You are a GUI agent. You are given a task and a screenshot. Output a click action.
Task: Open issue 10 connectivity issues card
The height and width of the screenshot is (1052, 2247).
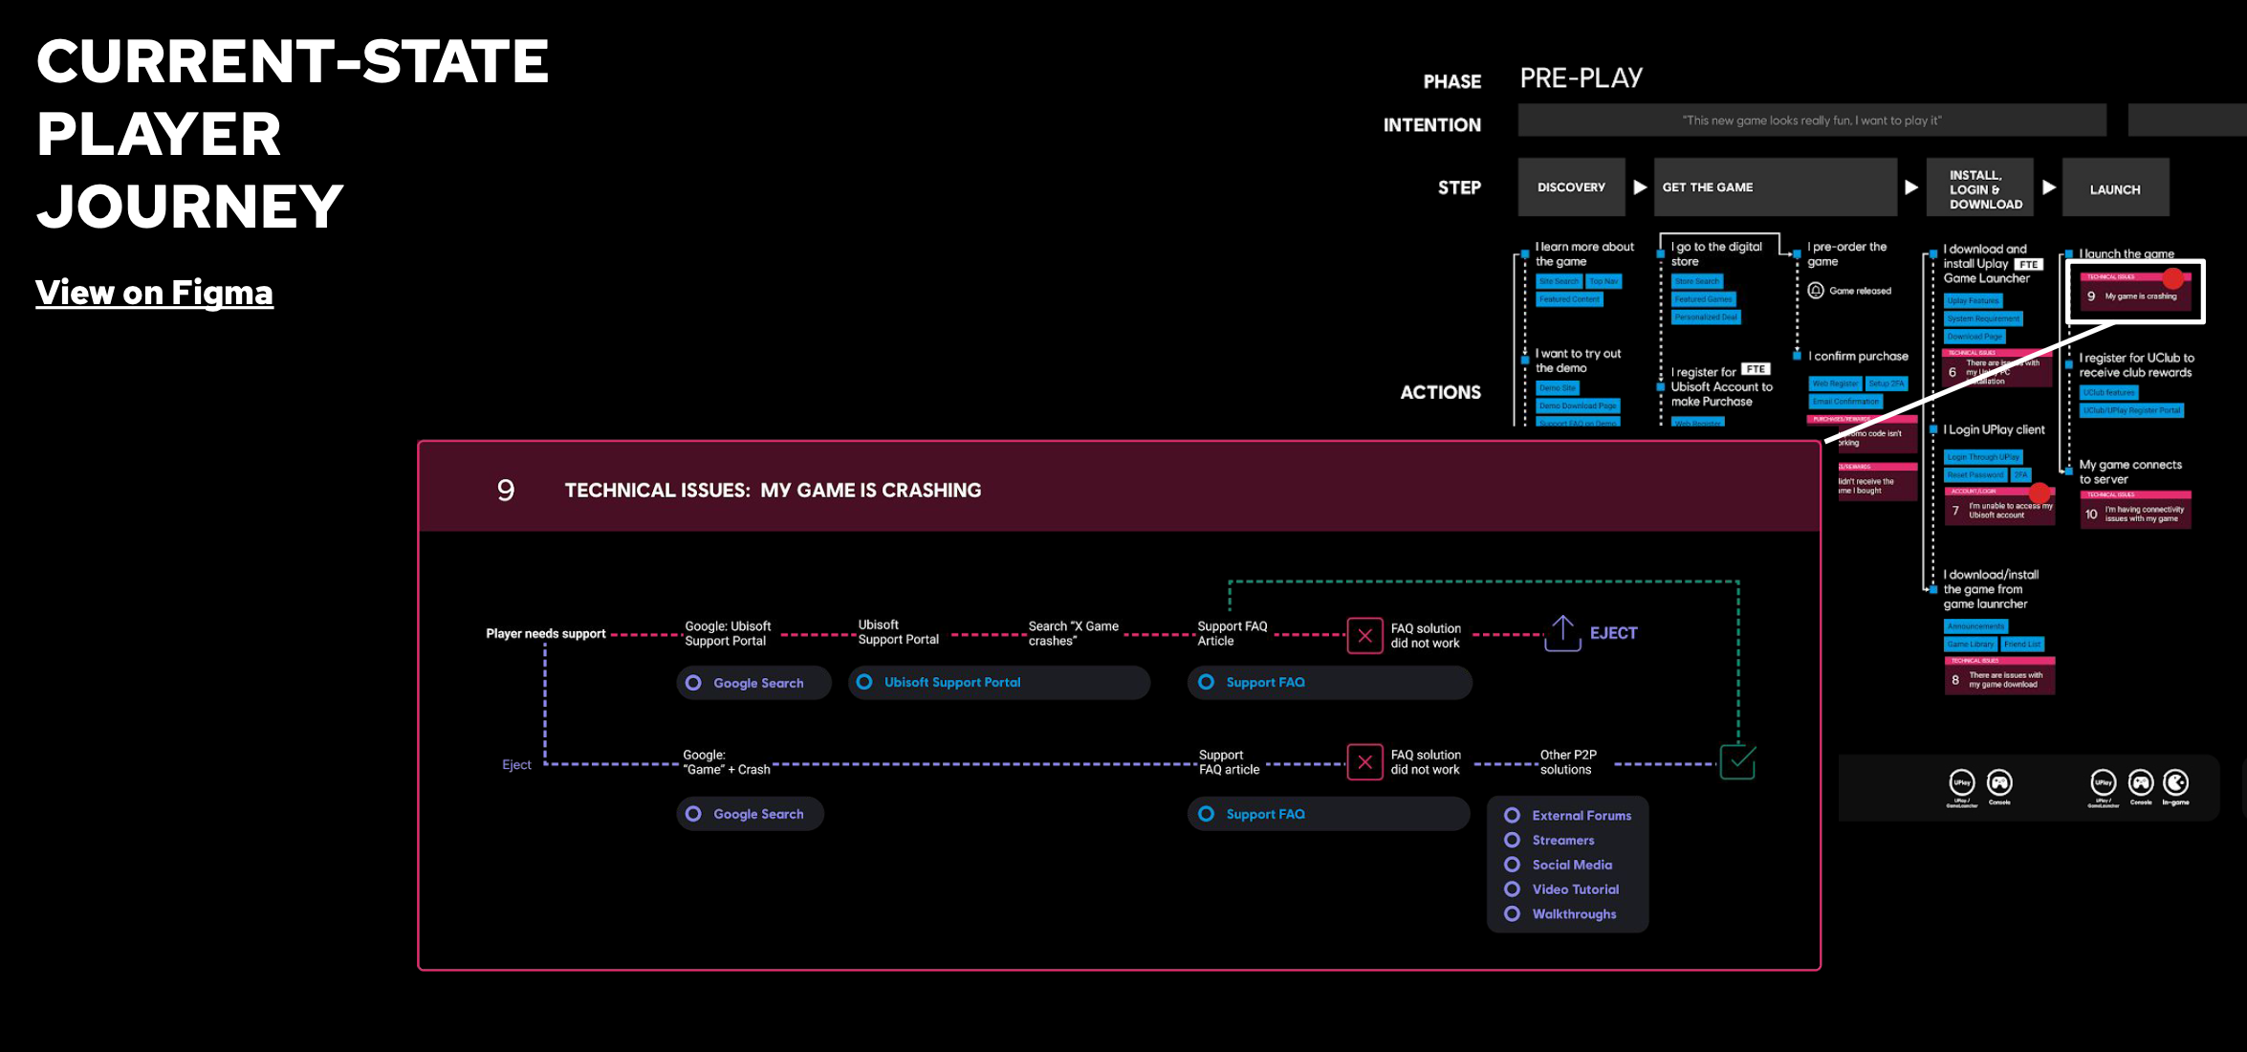coord(2135,510)
